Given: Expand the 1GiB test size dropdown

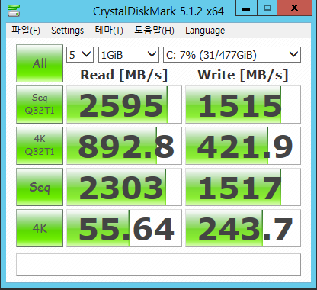Looking at the screenshot, I should 129,54.
